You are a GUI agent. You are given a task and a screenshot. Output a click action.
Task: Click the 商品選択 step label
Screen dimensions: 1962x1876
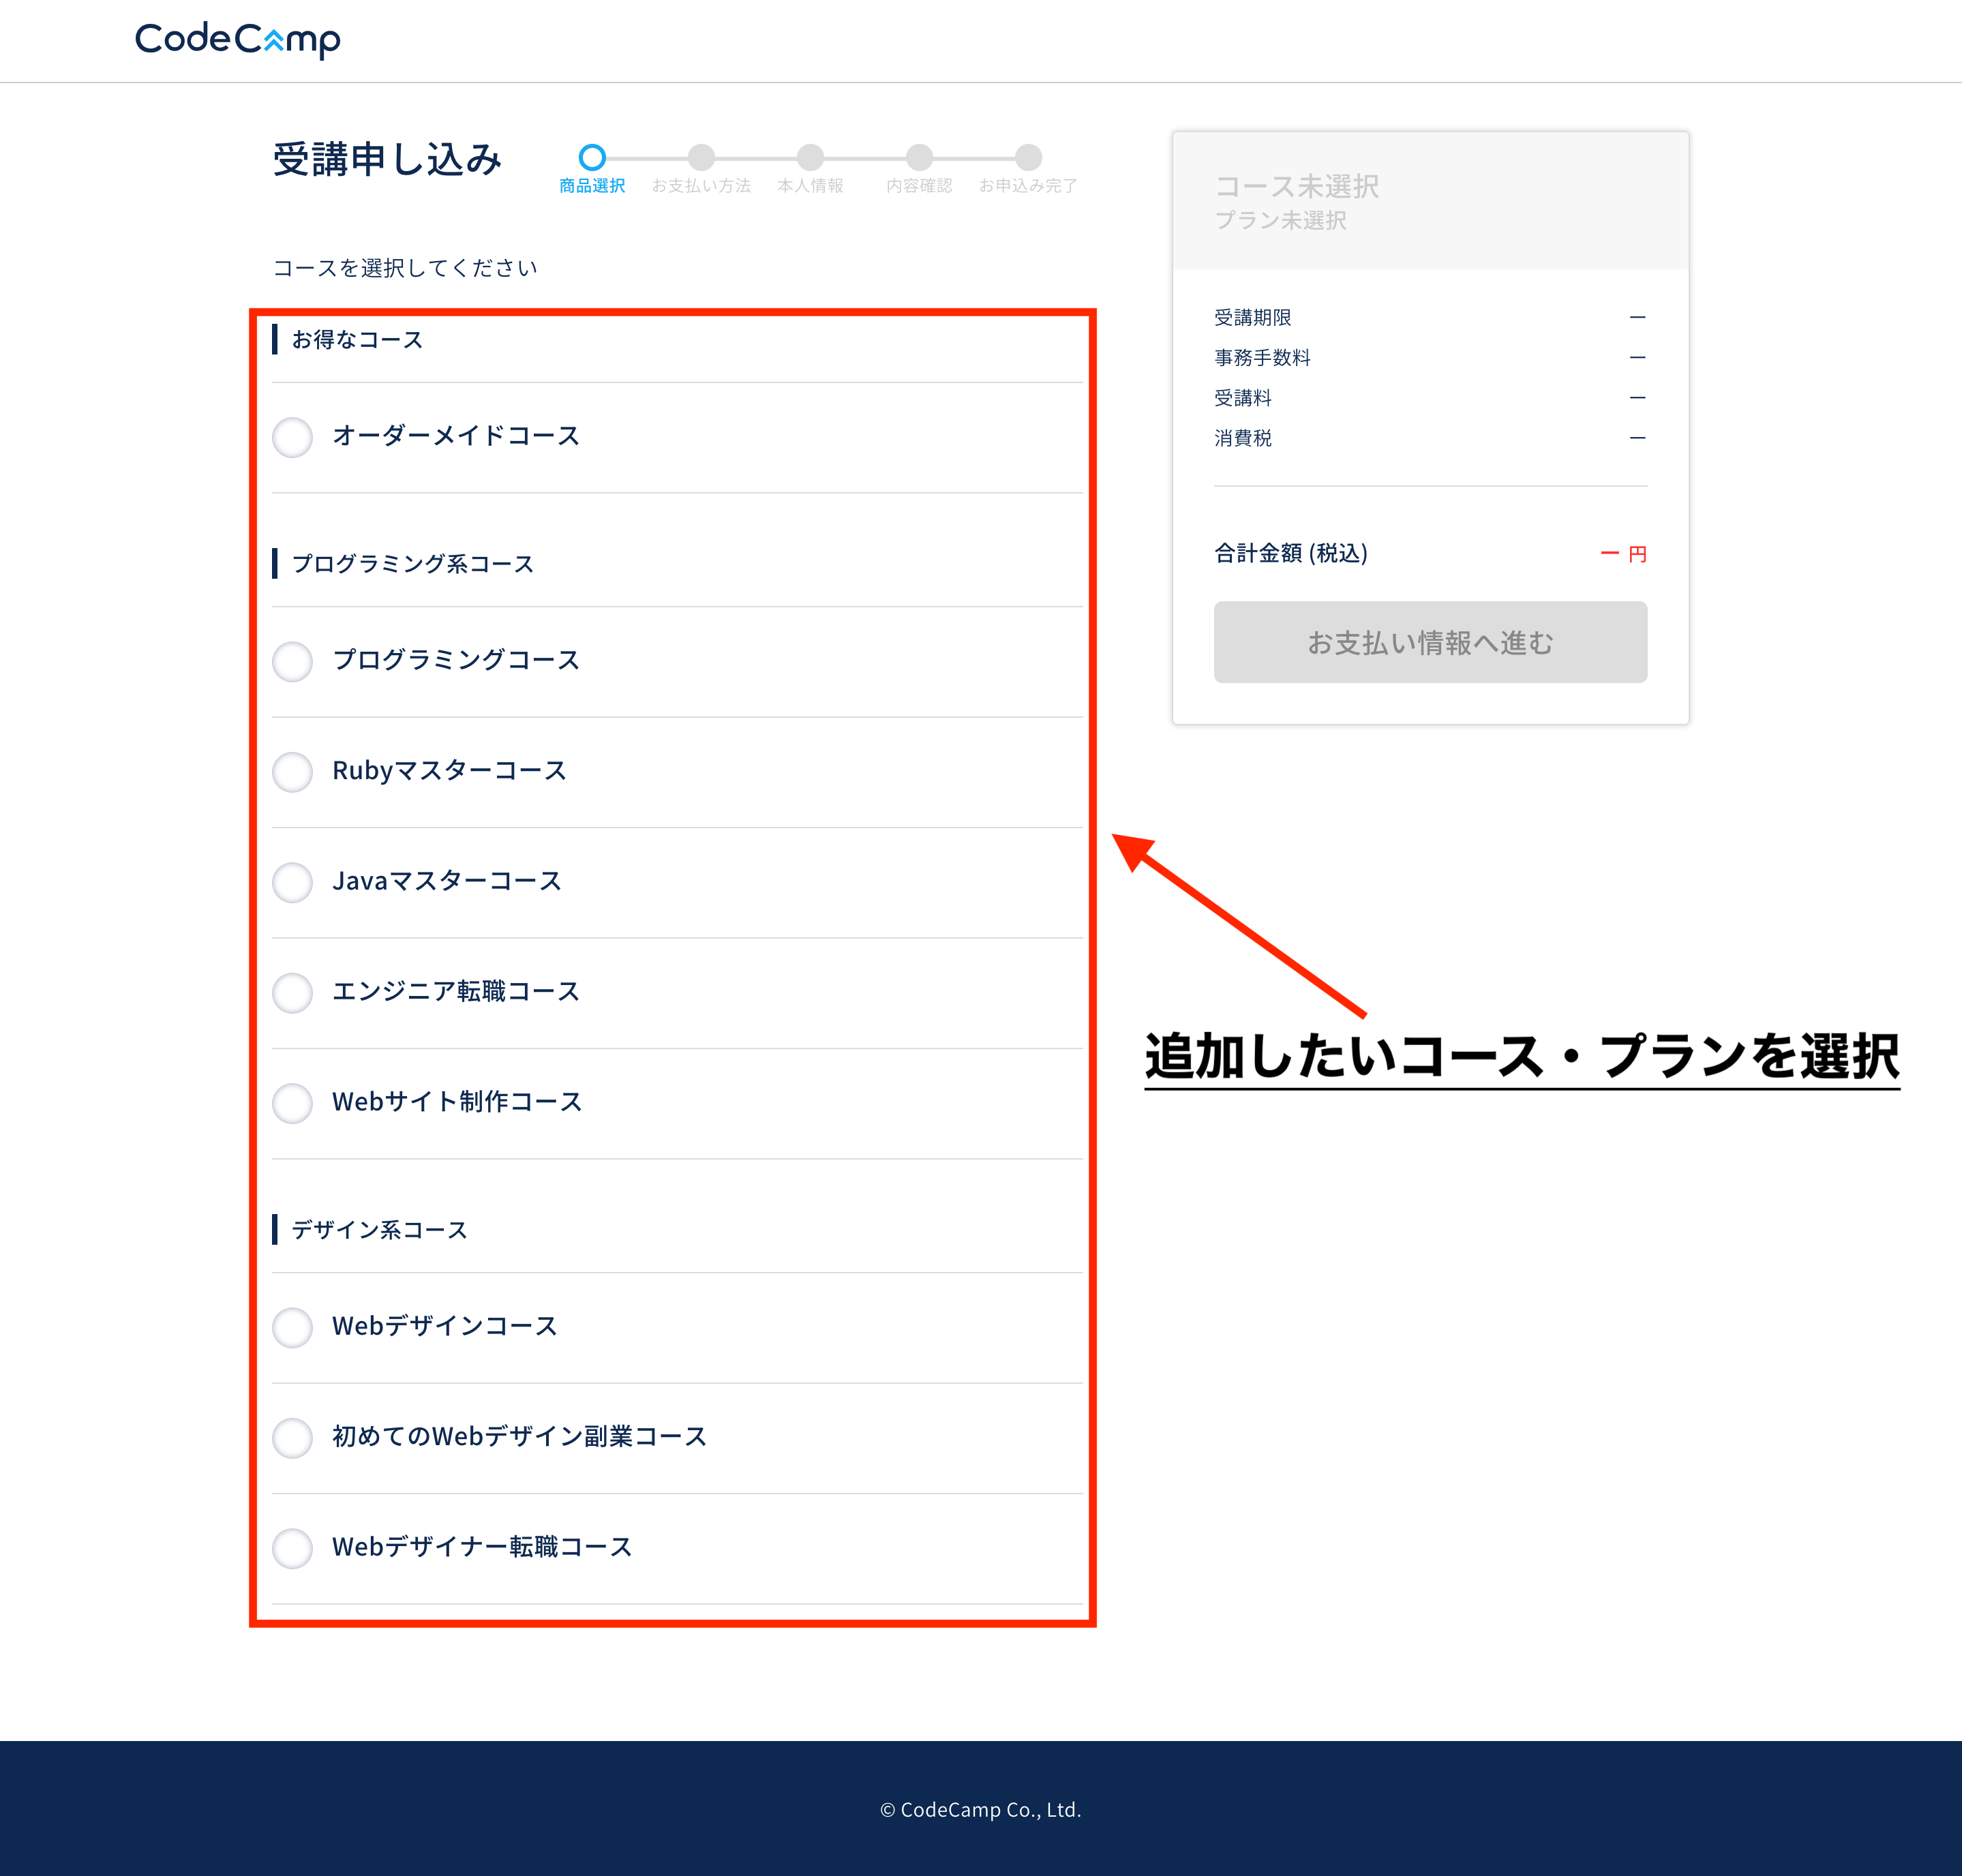pos(592,186)
